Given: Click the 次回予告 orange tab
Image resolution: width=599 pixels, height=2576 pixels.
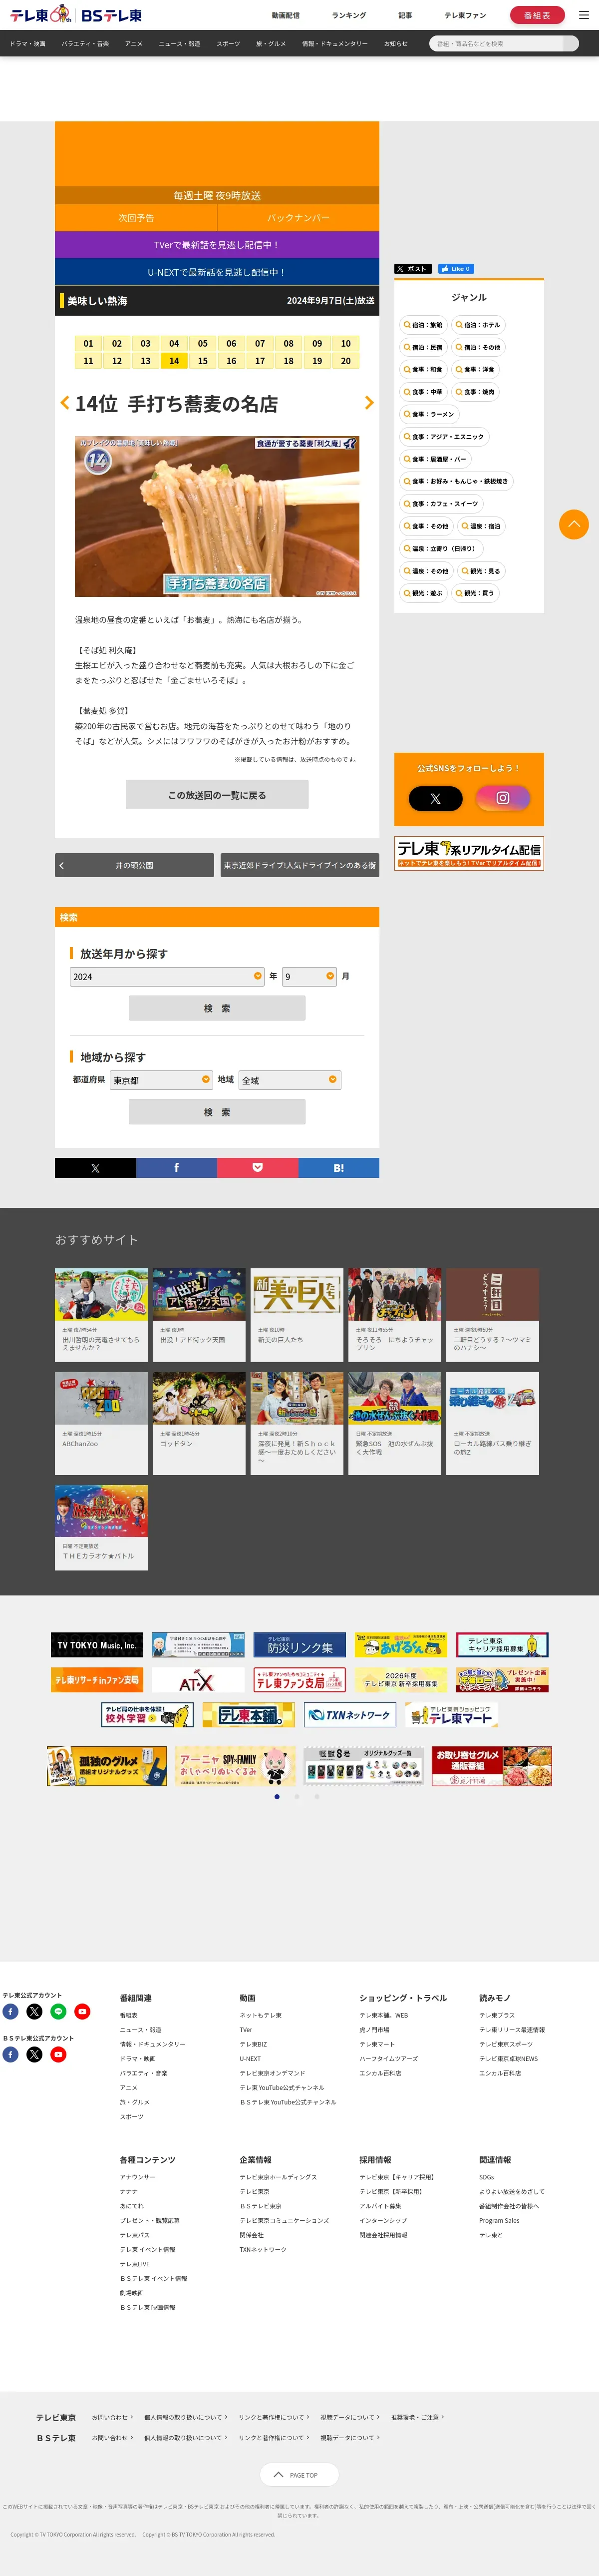Looking at the screenshot, I should click(136, 217).
